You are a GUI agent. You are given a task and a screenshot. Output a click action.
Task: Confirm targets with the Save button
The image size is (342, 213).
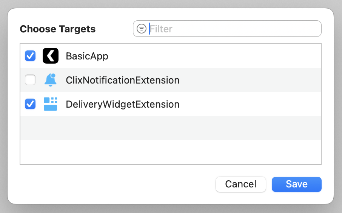[x=296, y=184]
